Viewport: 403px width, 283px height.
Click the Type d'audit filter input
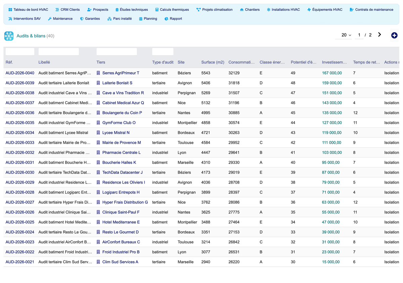[163, 52]
